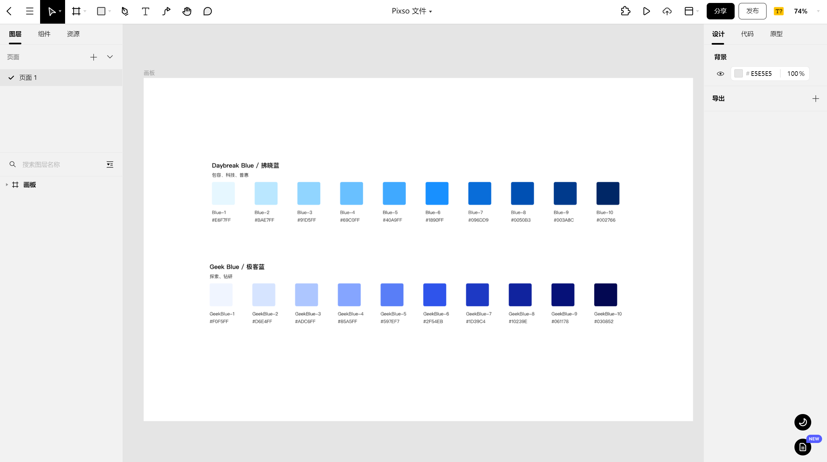The width and height of the screenshot is (827, 462).
Task: Switch to the 图层 tab
Action: pos(15,34)
